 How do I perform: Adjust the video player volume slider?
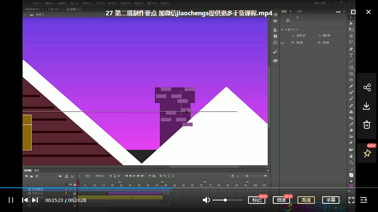pyautogui.click(x=227, y=200)
